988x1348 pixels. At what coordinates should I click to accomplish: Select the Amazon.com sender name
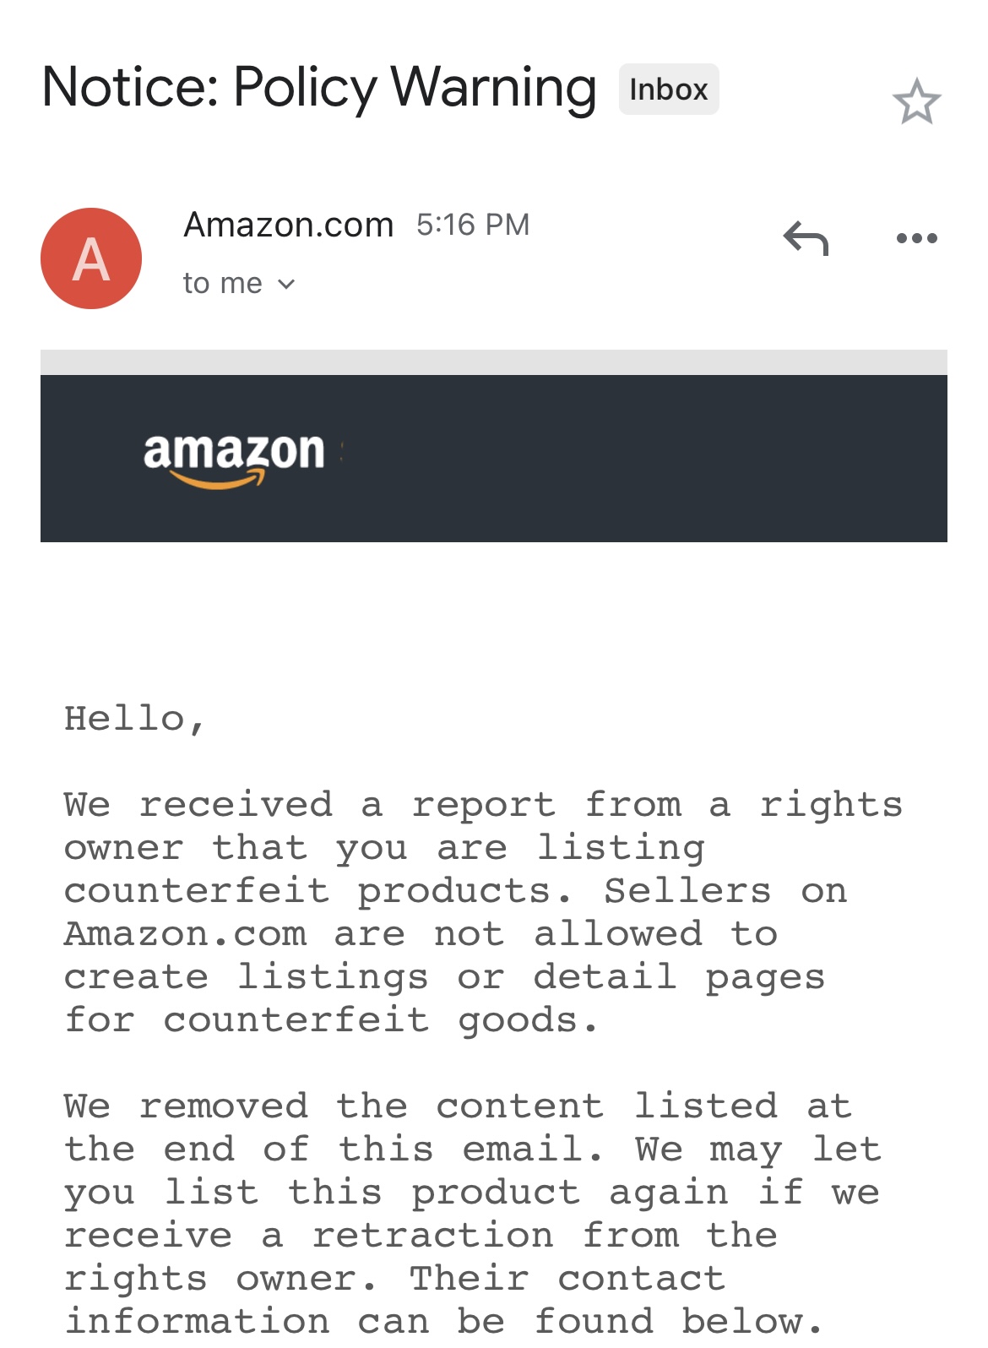289,225
